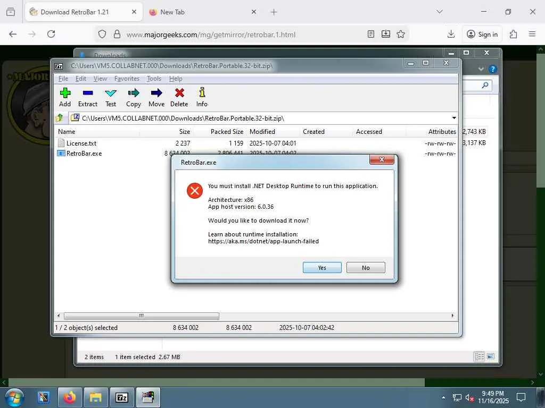
Task: Switch Explorer to details view icon
Action: [480, 356]
